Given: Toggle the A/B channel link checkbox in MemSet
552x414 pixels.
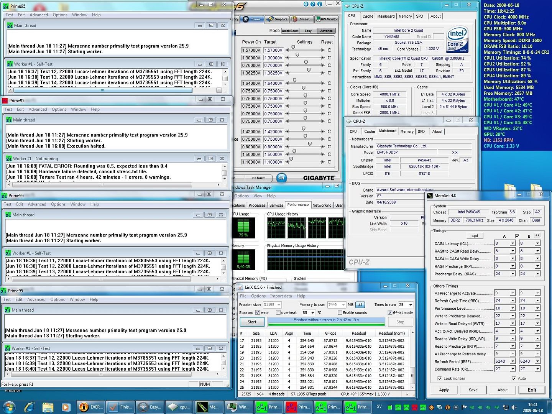Looking at the screenshot, I should click(x=517, y=236).
